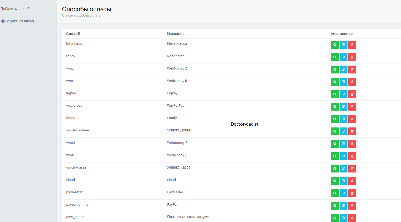Viewport: 401px width, 222px height.
Task: Edit the interkassa payment method
Action: (344, 45)
